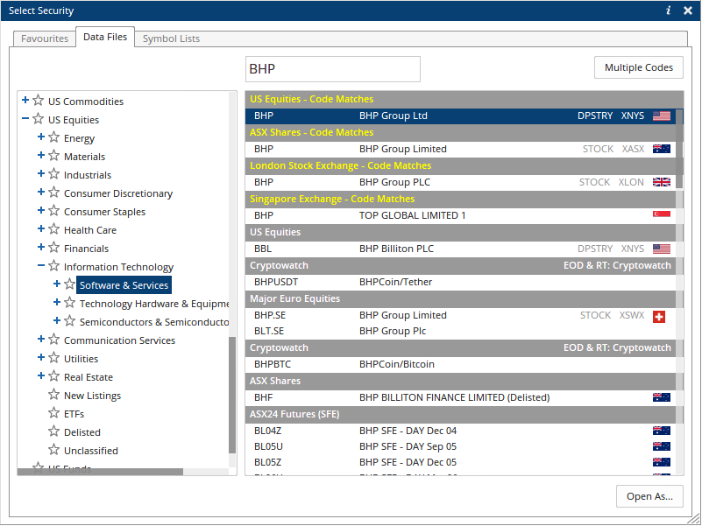702x526 pixels.
Task: Expand the Software & Services node
Action: click(x=57, y=284)
